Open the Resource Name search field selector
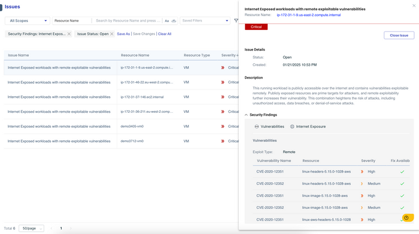The width and height of the screenshot is (419, 234). pyautogui.click(x=72, y=20)
